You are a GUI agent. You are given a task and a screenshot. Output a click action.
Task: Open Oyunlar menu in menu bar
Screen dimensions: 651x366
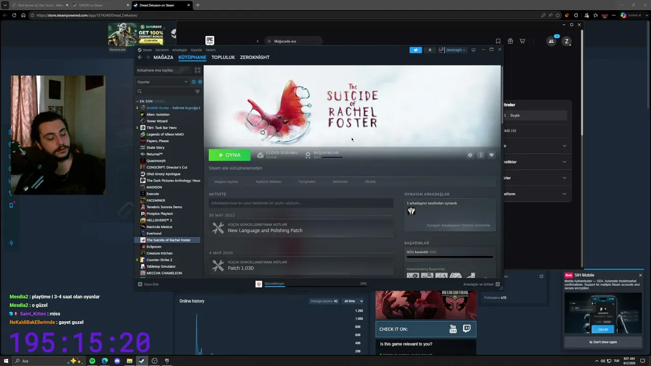[196, 50]
